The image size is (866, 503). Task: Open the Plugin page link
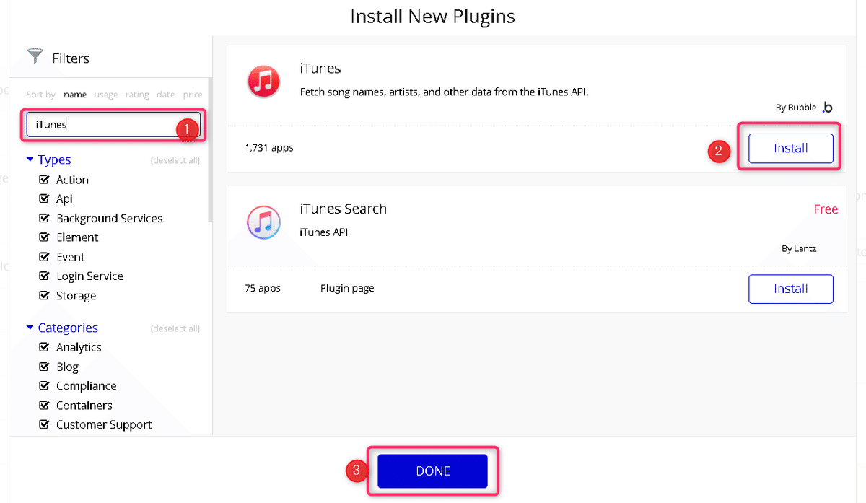(347, 288)
